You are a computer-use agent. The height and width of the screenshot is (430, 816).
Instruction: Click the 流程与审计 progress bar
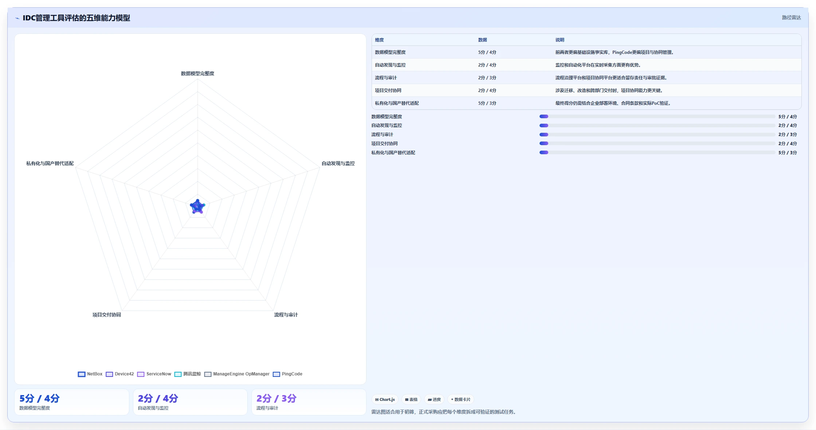(657, 135)
